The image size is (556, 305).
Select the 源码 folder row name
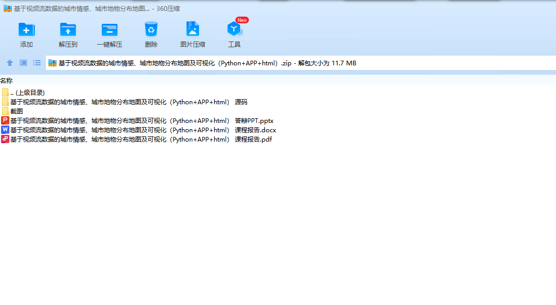129,102
